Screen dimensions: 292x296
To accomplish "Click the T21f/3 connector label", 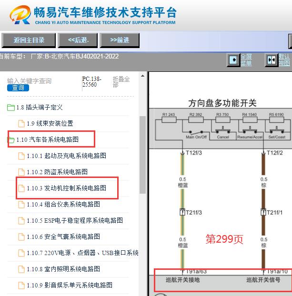I will pyautogui.click(x=194, y=213).
